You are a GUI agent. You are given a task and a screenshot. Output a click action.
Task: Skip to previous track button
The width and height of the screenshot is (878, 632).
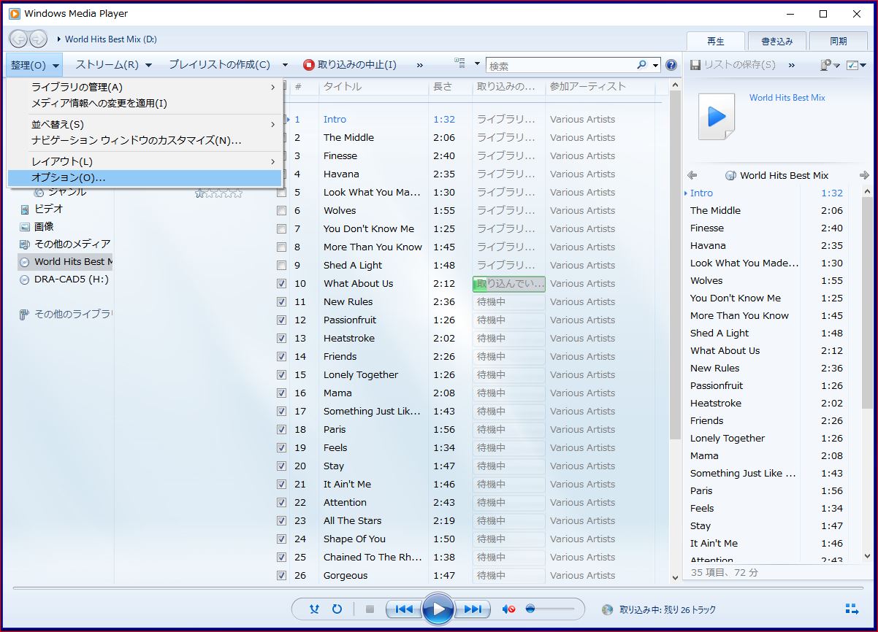[404, 609]
